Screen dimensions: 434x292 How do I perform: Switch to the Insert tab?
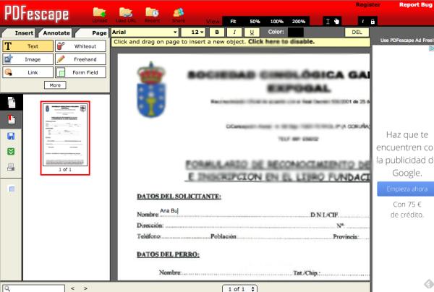19,33
